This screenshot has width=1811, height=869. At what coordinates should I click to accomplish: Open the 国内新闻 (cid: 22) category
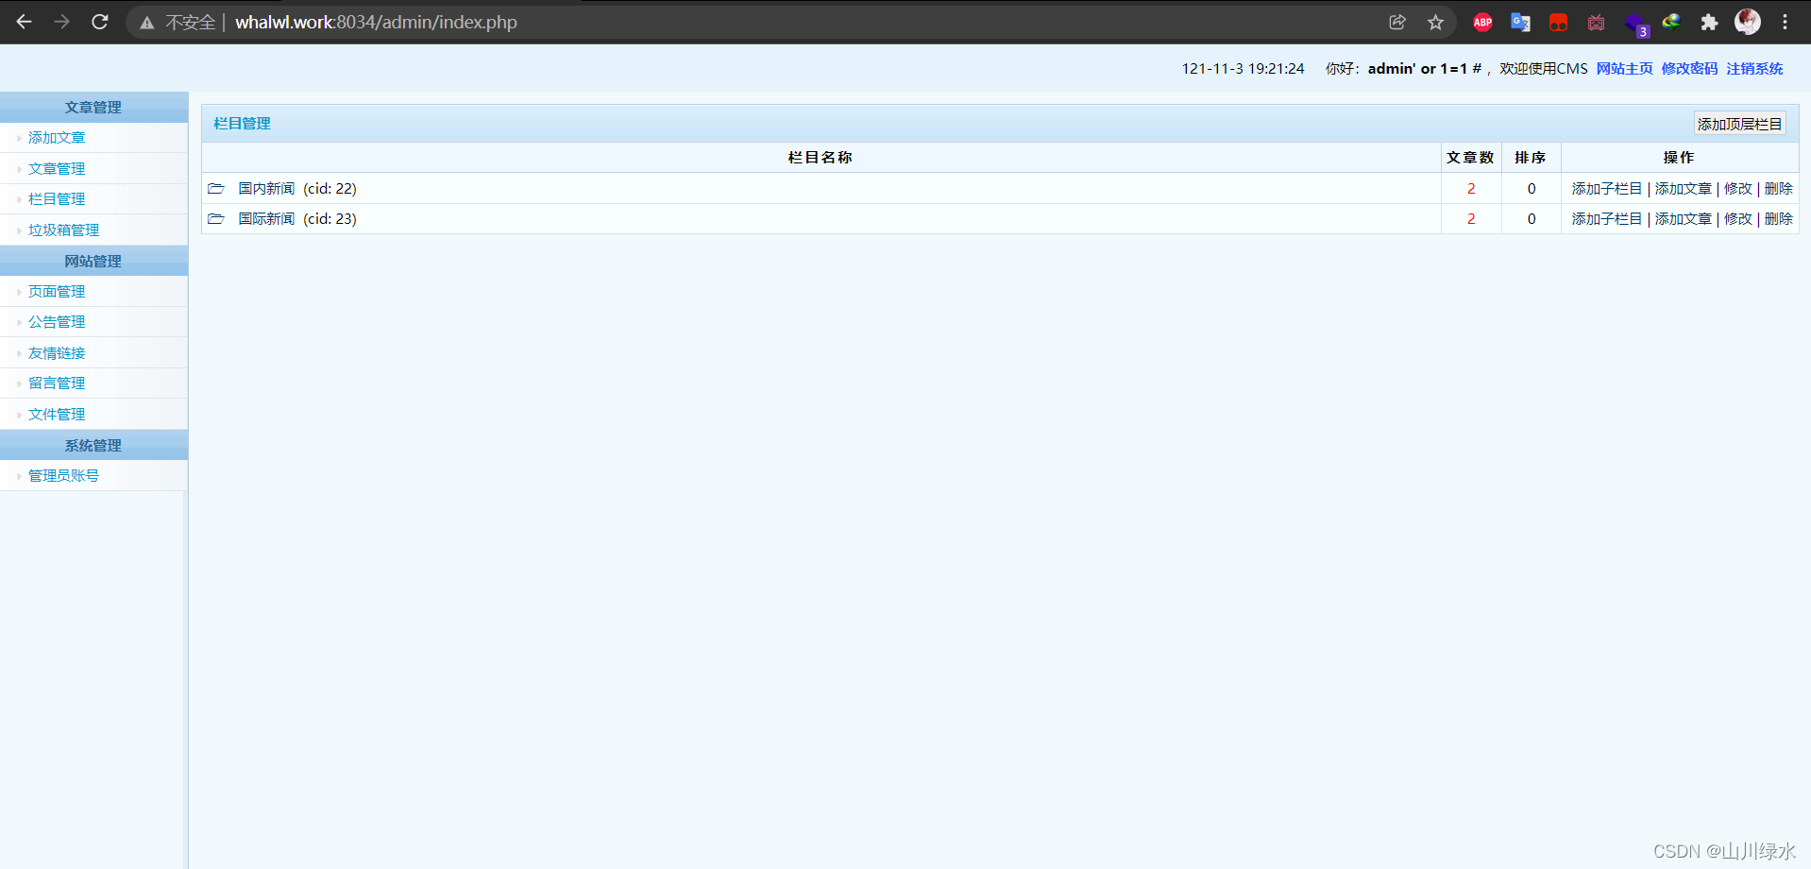[x=297, y=188]
